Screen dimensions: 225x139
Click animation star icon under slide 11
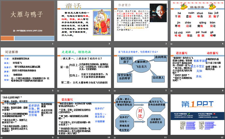coord(115,137)
